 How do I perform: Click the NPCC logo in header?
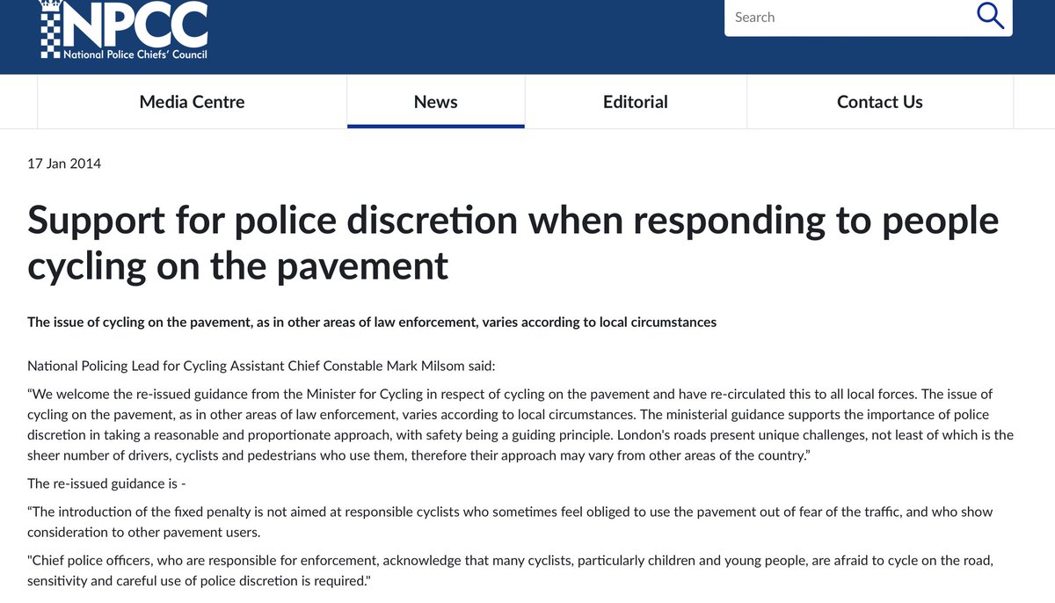coord(122,29)
